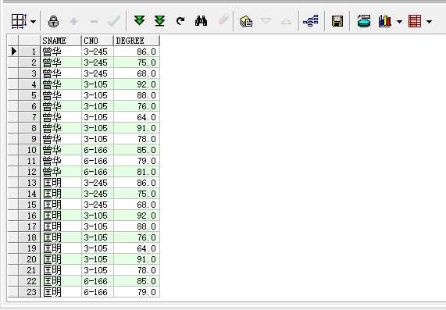Fetch last page with underlined green arrows
The image size is (446, 310).
pyautogui.click(x=160, y=21)
